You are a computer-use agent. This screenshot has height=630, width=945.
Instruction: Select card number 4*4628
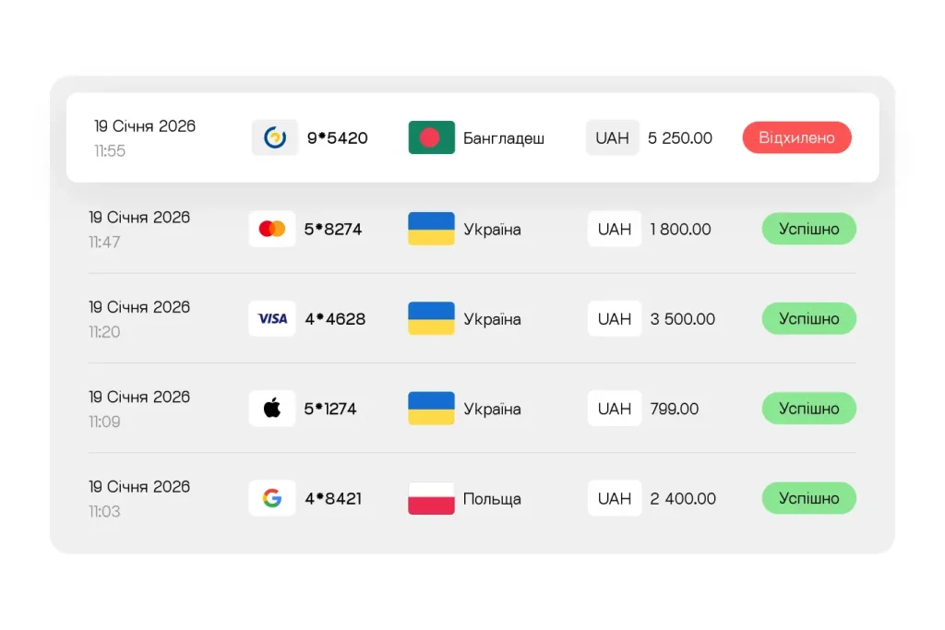point(335,319)
